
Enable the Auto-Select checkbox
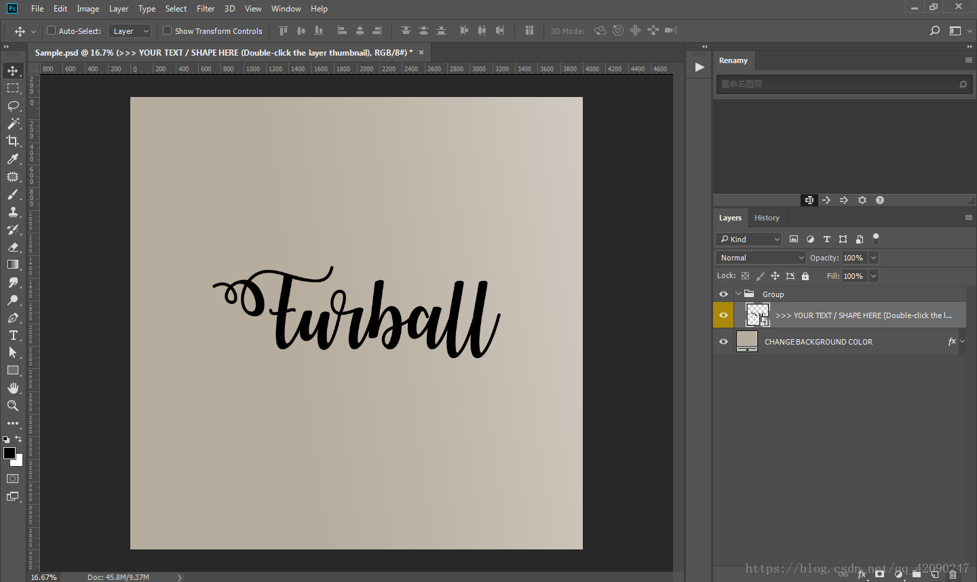click(51, 31)
